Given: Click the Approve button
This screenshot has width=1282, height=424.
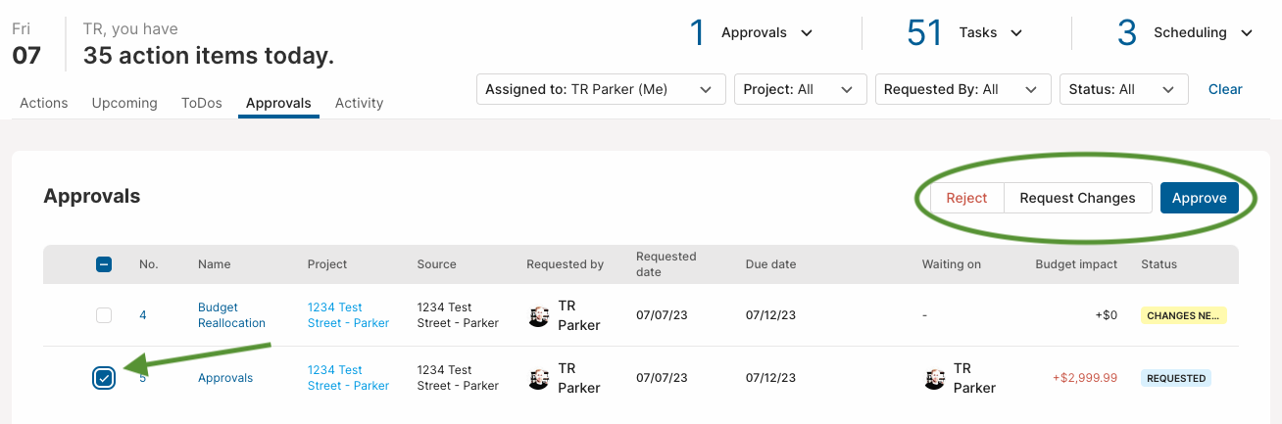Looking at the screenshot, I should [x=1200, y=198].
